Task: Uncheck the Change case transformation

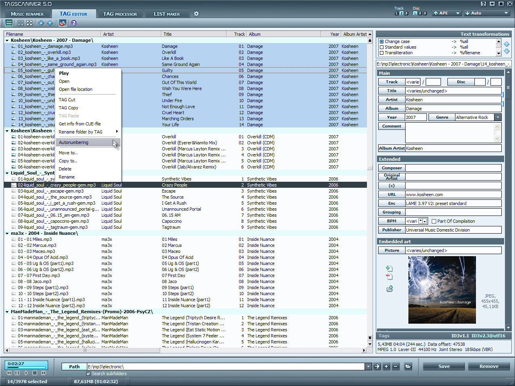Action: pyautogui.click(x=382, y=41)
